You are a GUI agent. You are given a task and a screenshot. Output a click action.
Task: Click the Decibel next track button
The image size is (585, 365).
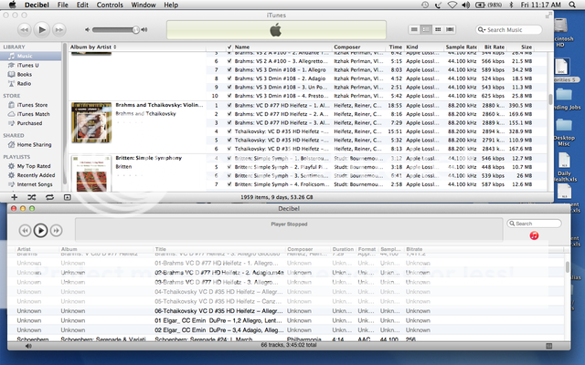56,231
